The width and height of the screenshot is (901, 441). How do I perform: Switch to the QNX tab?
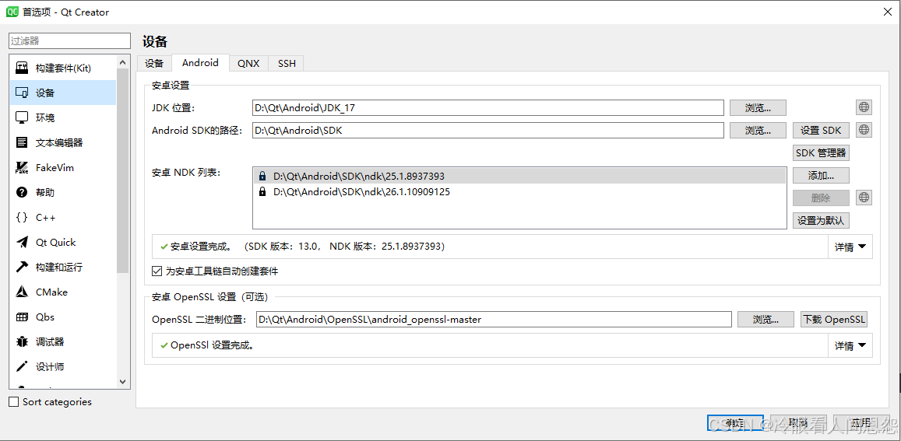click(249, 63)
